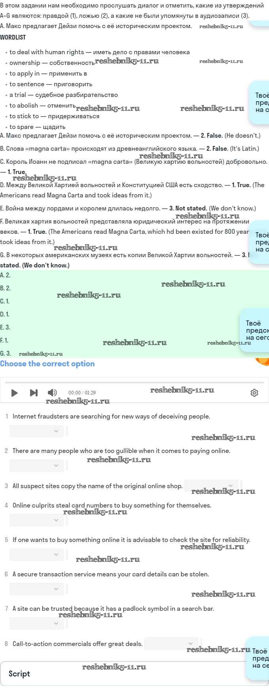
Task: Expand the dropdown after statement 3
Action: click(211, 486)
